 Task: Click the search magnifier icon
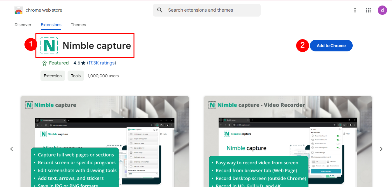(x=160, y=10)
